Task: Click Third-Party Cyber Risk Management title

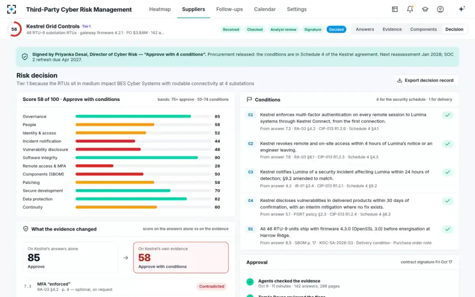Action: pos(79,10)
